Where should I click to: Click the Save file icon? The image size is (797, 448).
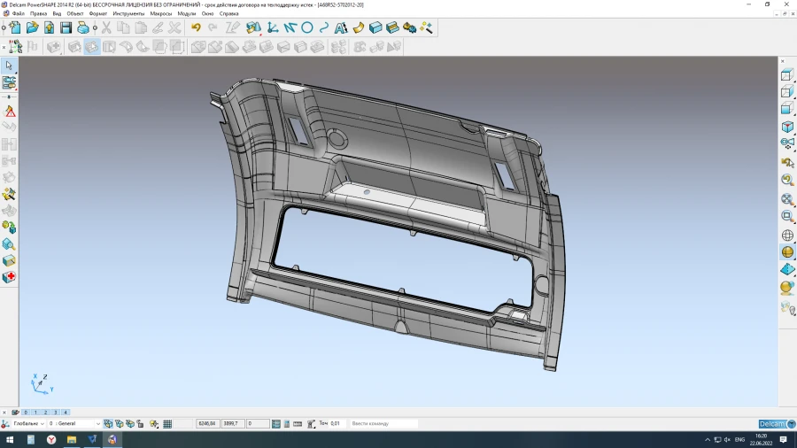(66, 28)
